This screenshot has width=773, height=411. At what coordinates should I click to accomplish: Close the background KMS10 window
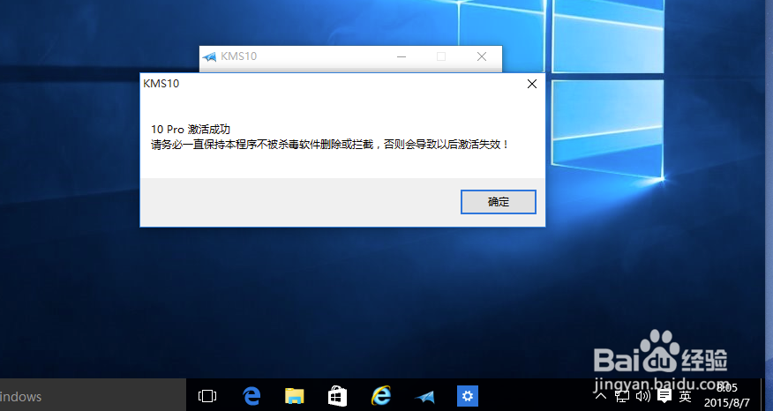coord(482,56)
